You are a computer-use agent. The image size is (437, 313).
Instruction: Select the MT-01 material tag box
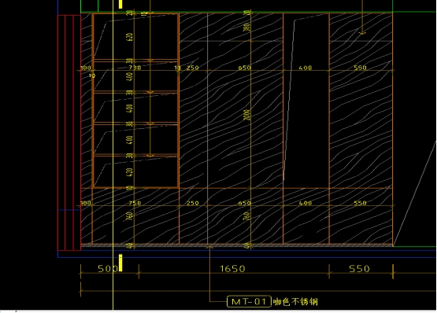pyautogui.click(x=249, y=301)
